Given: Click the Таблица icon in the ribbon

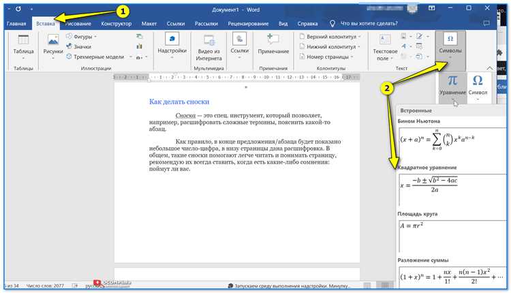Looking at the screenshot, I should pyautogui.click(x=23, y=40).
